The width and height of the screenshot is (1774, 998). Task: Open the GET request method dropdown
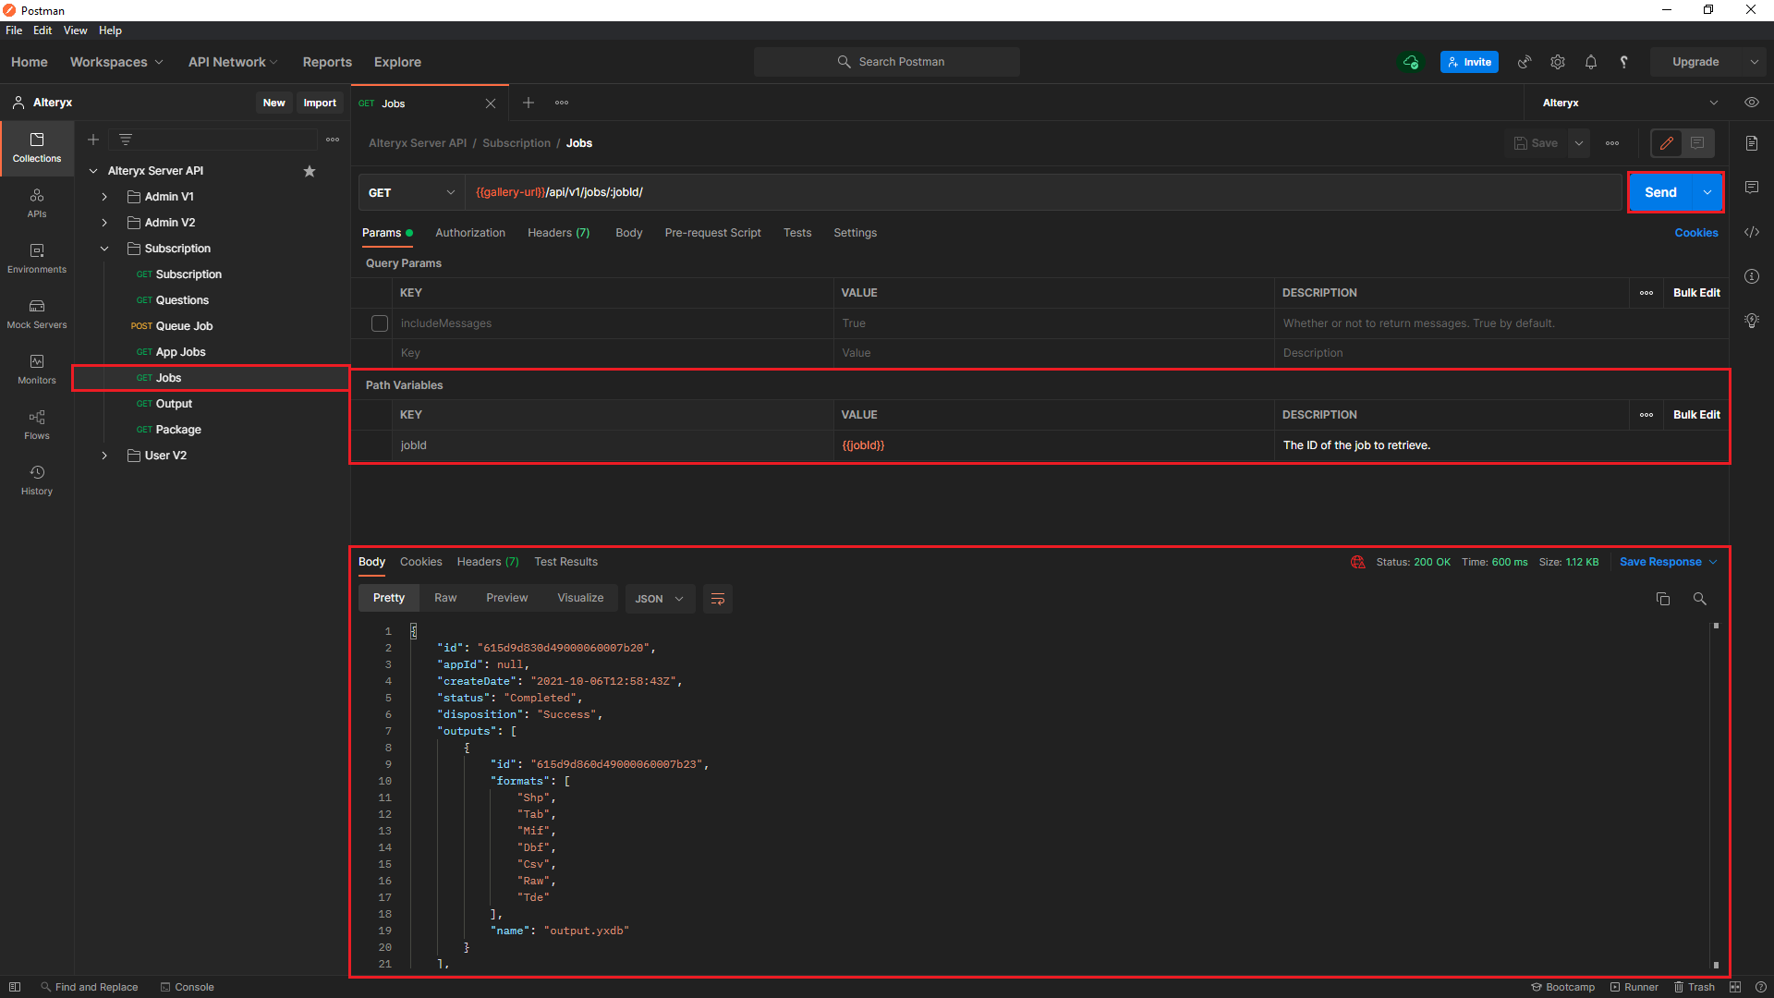[x=411, y=192]
